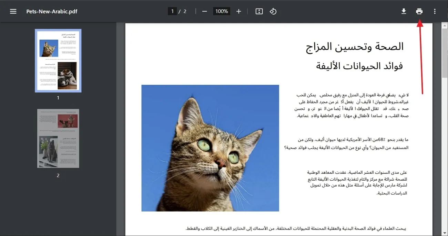Zoom in with the plus icon
This screenshot has width=448, height=236.
pyautogui.click(x=238, y=11)
